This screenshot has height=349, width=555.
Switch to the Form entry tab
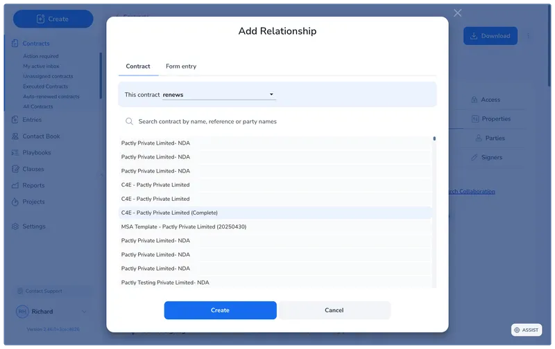(x=181, y=66)
